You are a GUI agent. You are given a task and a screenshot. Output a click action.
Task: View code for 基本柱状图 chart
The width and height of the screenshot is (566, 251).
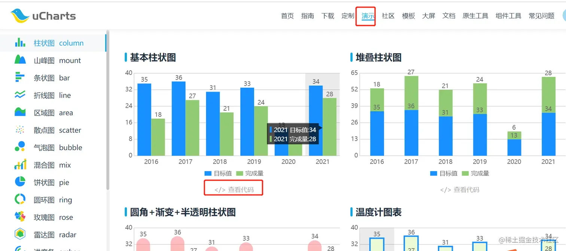click(234, 190)
